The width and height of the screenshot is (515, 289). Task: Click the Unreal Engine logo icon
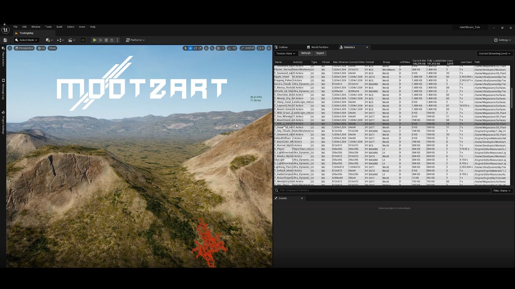(x=5, y=30)
